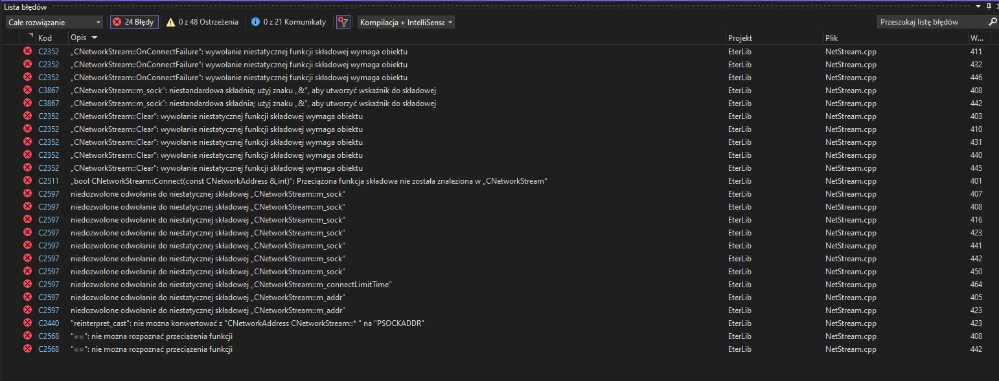This screenshot has width=999, height=381.
Task: Sort by the Plik column header
Action: click(831, 38)
